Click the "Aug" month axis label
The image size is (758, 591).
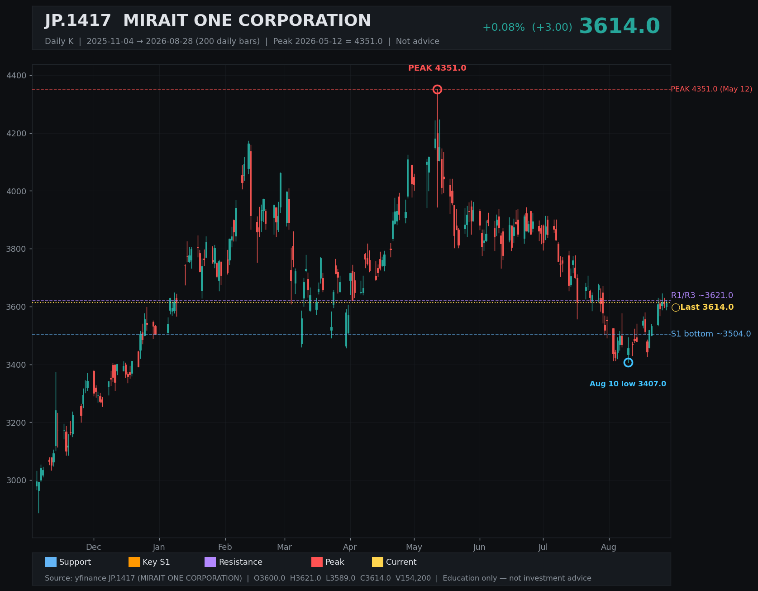(x=609, y=547)
